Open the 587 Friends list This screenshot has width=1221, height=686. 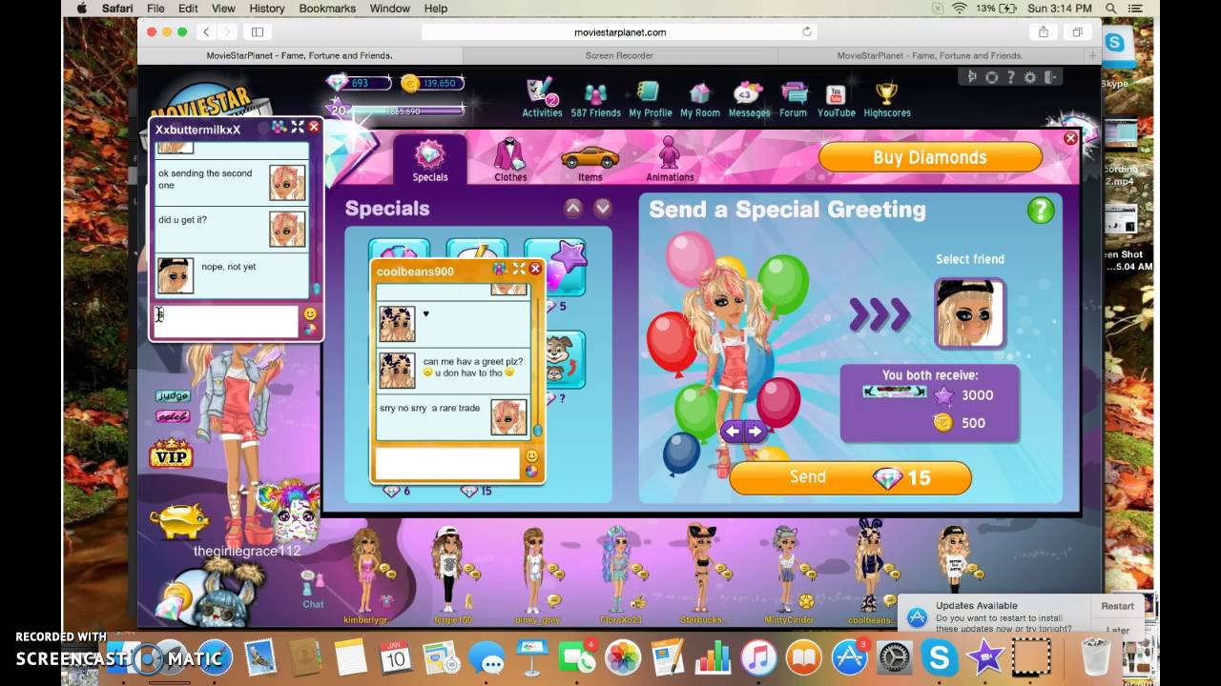pos(595,98)
